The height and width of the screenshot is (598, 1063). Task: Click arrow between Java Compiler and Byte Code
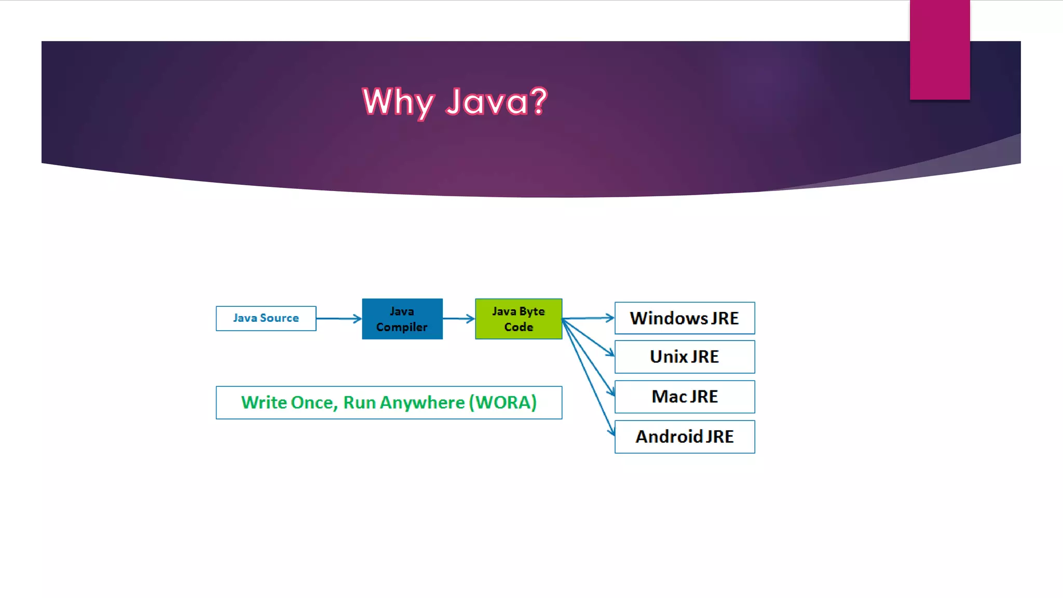click(459, 318)
